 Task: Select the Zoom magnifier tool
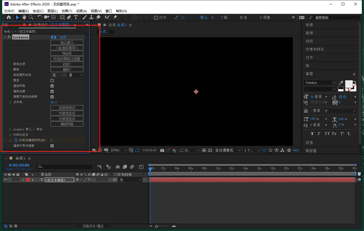click(x=31, y=17)
